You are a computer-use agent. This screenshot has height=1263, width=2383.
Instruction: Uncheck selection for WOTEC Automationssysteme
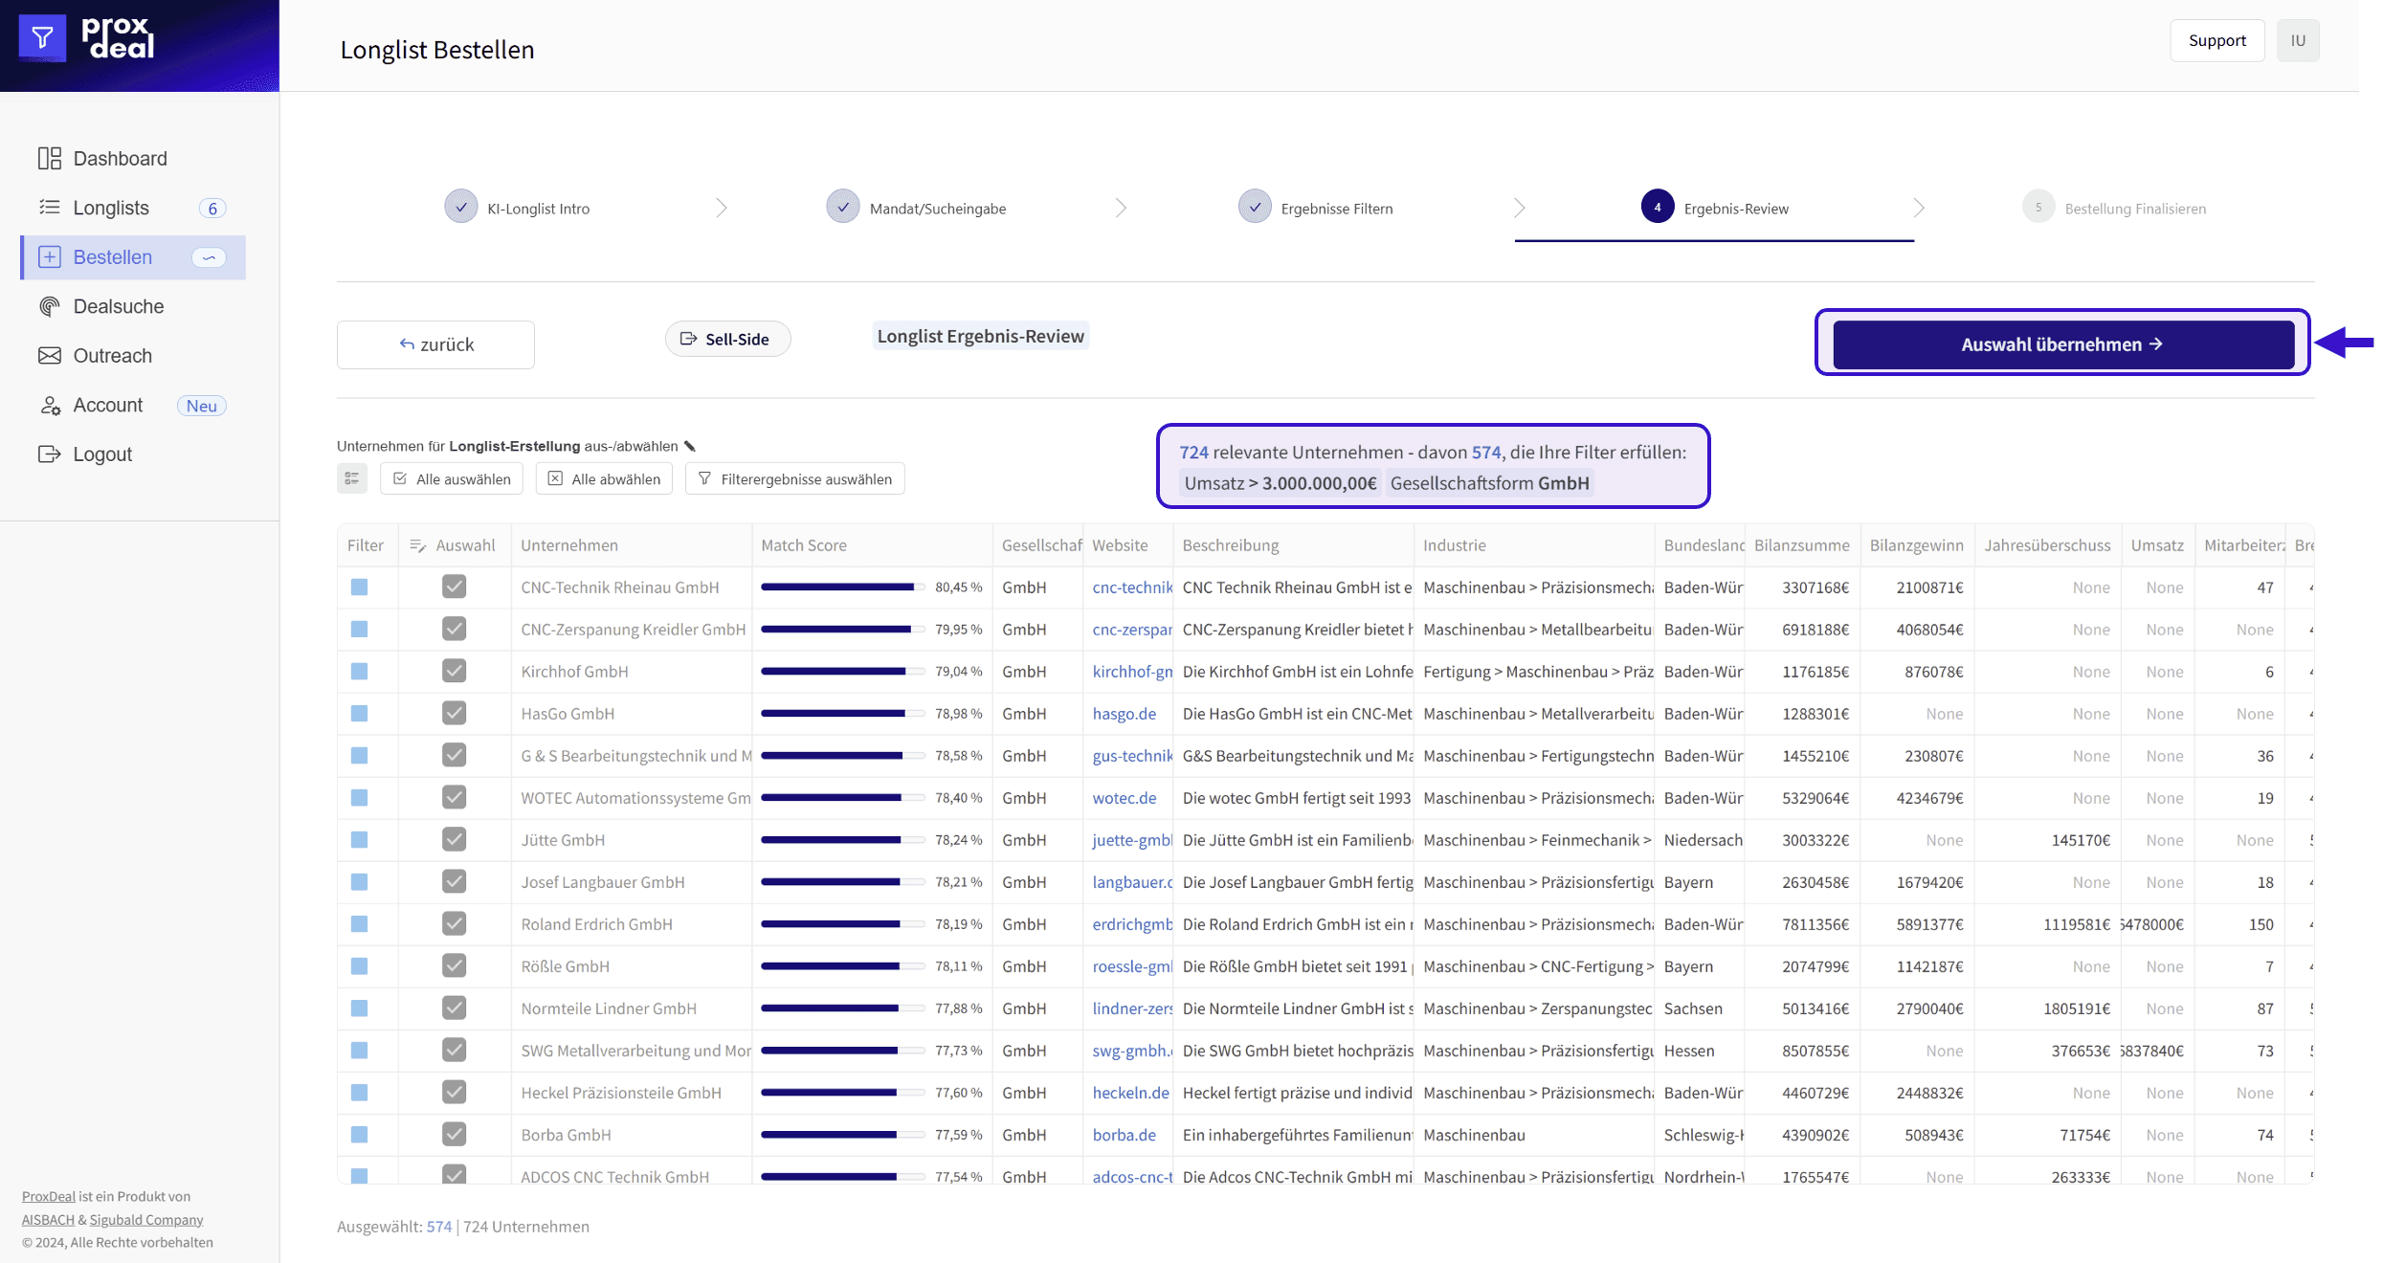[455, 797]
